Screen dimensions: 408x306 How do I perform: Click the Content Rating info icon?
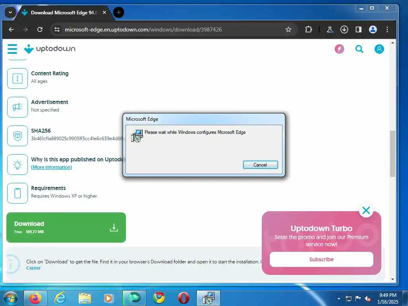point(18,78)
